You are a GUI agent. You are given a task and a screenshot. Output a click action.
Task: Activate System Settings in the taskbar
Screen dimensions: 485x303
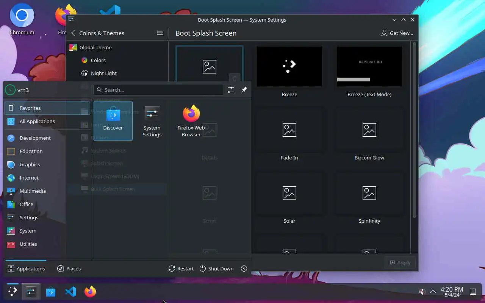click(x=31, y=292)
